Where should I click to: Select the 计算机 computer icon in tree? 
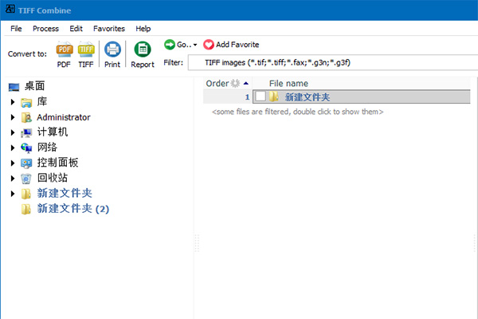click(27, 132)
